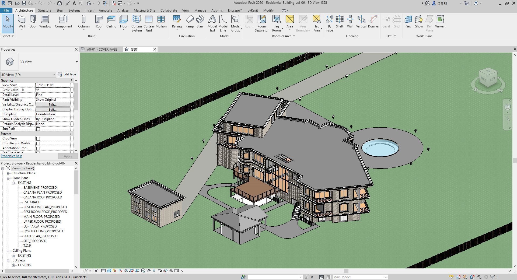This screenshot has width=517, height=280.
Task: Open the Properties help link
Action: (x=12, y=156)
